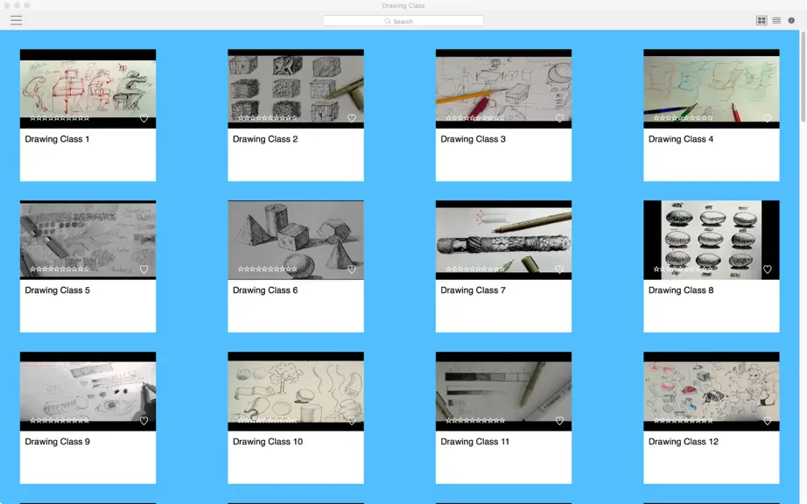The width and height of the screenshot is (807, 504).
Task: Open the hamburger sidebar menu
Action: click(x=16, y=21)
